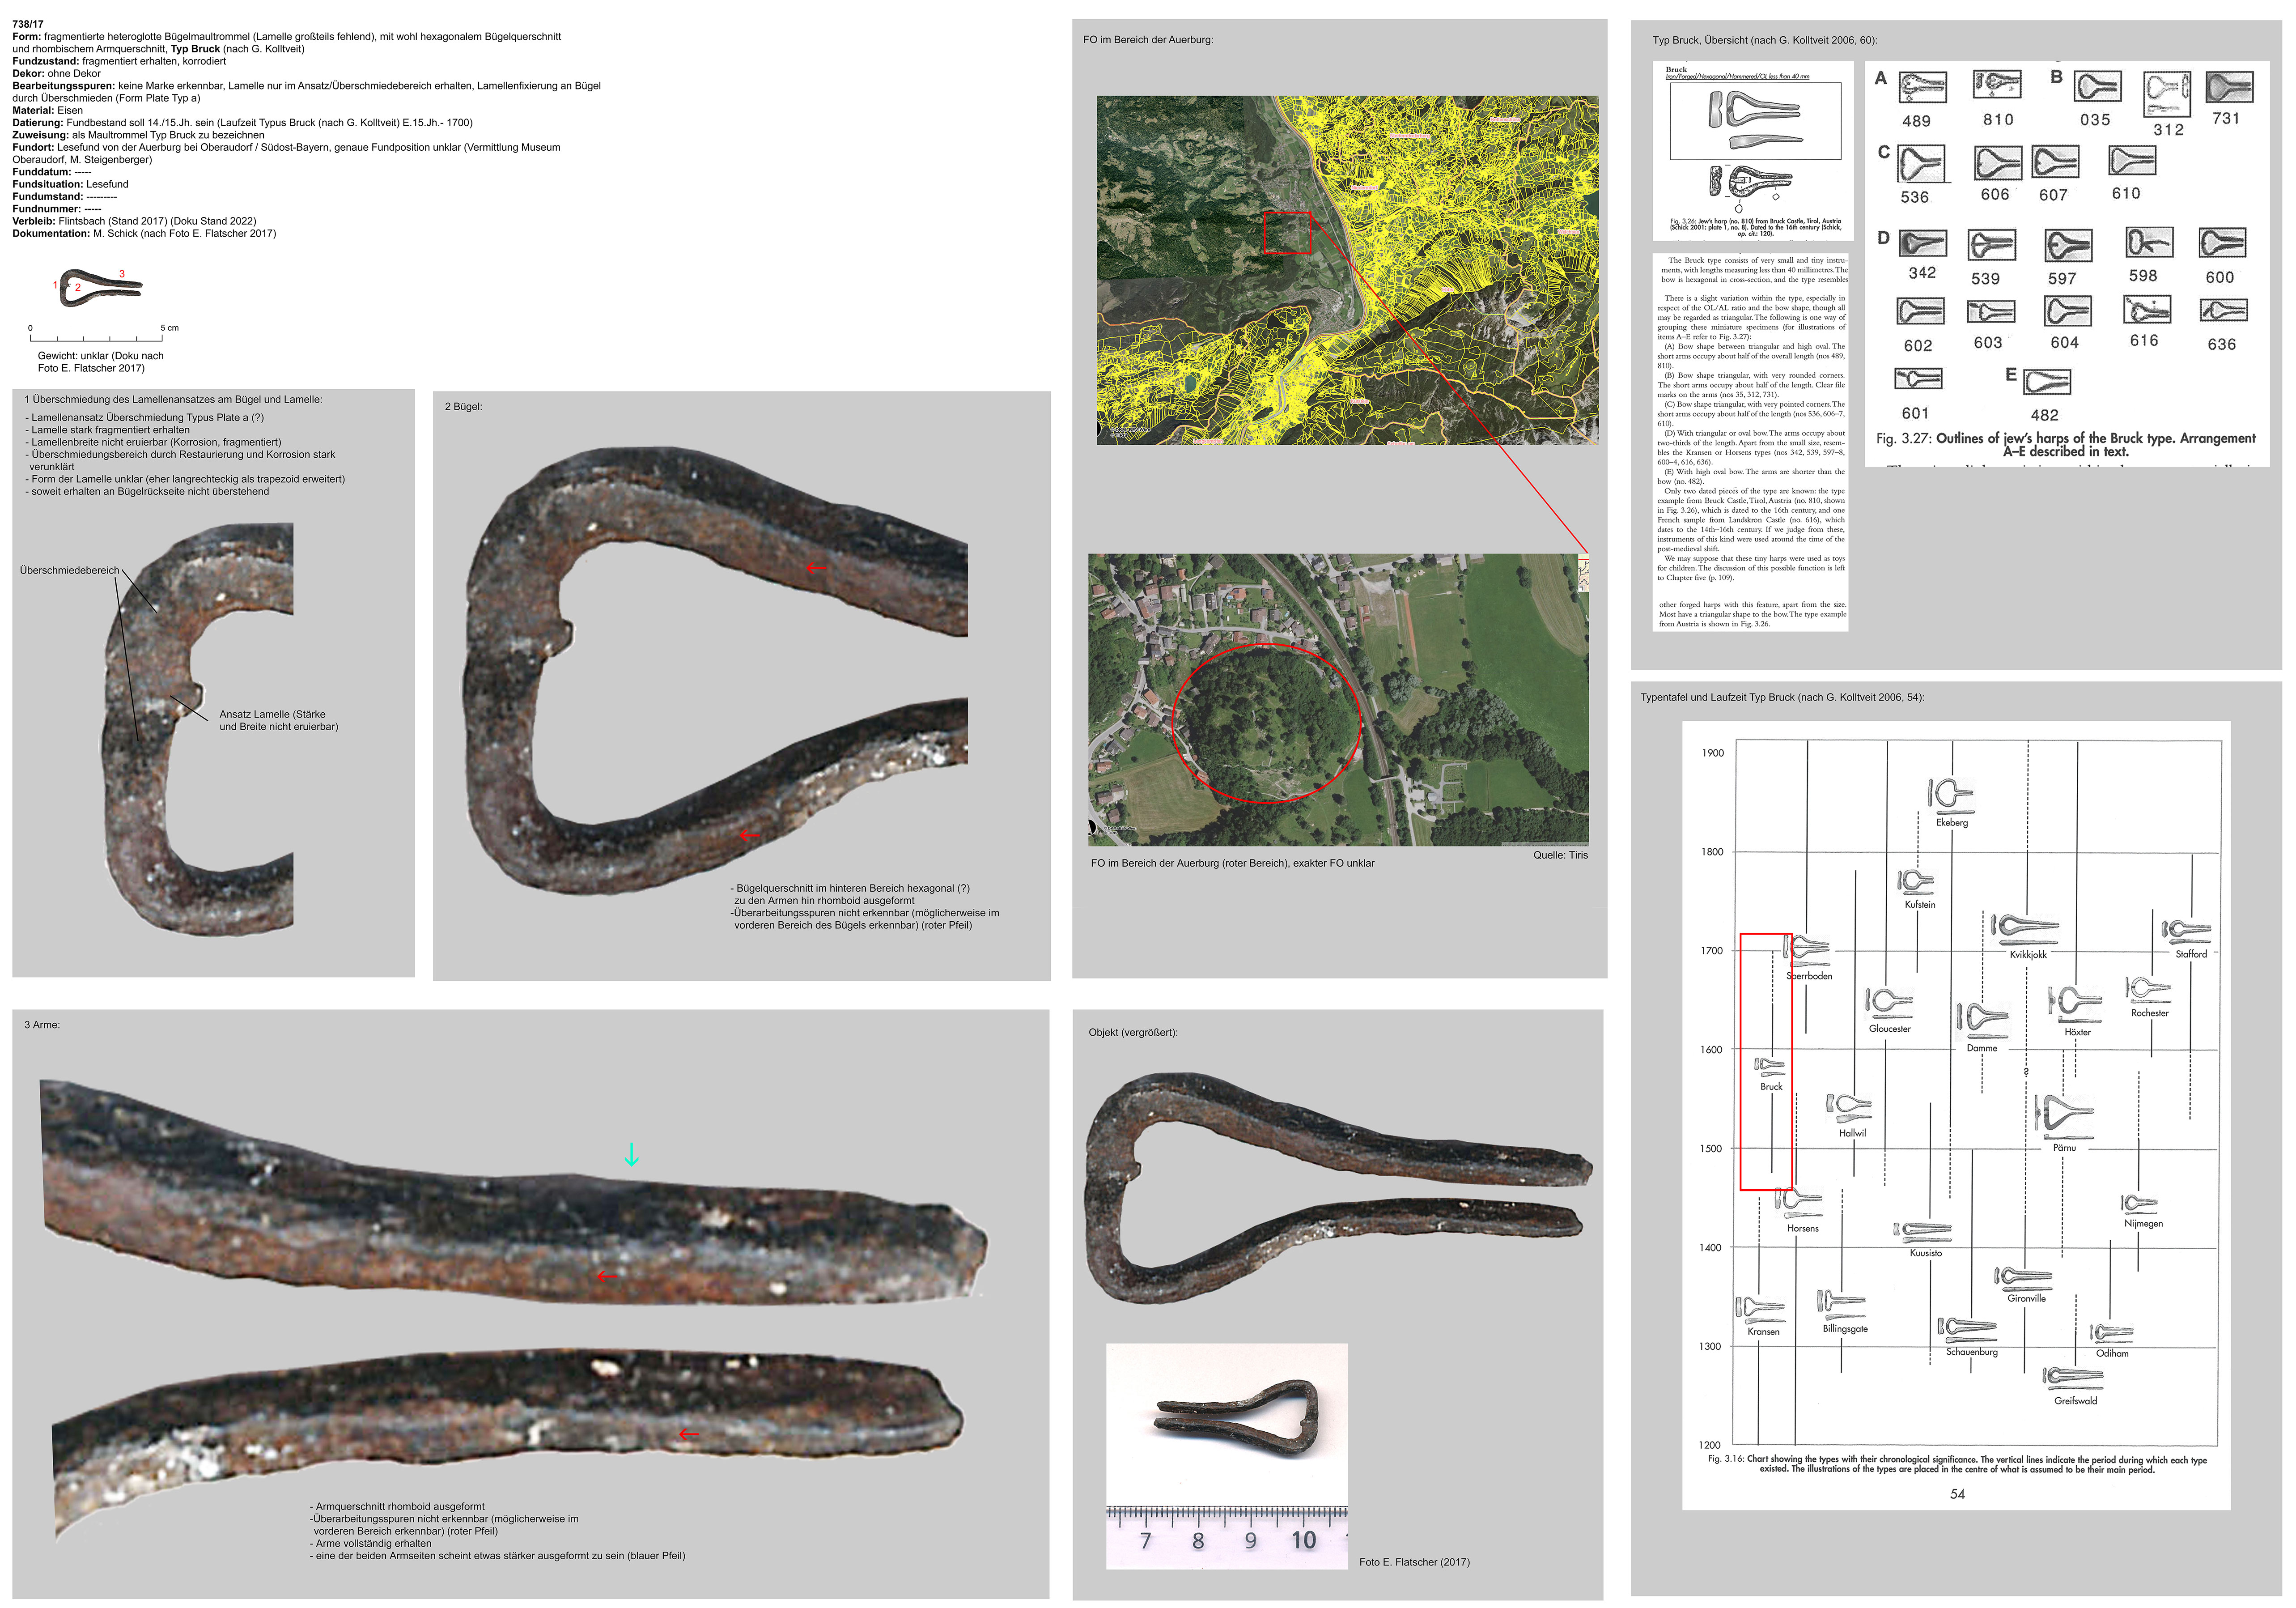Select harp outline numbered 482 in group E
Screen dimensions: 2296x1608
[x=2046, y=382]
